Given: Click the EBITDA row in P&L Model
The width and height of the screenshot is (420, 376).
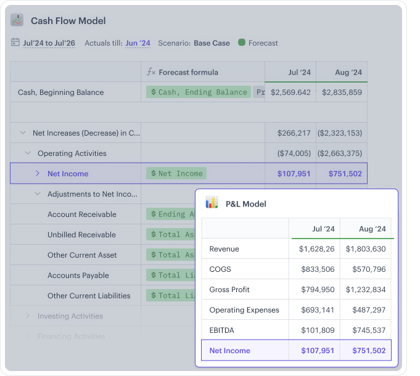Looking at the screenshot, I should click(x=296, y=330).
